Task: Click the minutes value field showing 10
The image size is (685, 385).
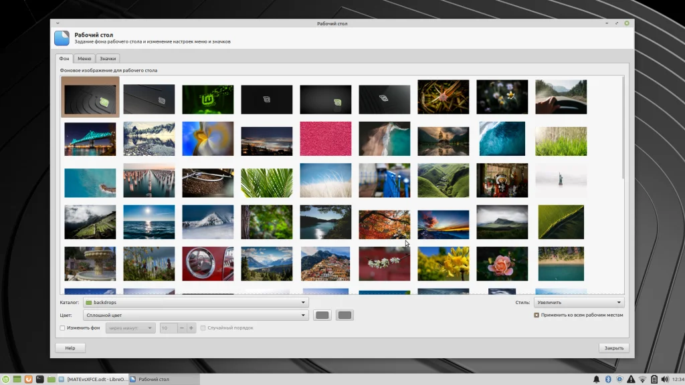Action: click(168, 328)
